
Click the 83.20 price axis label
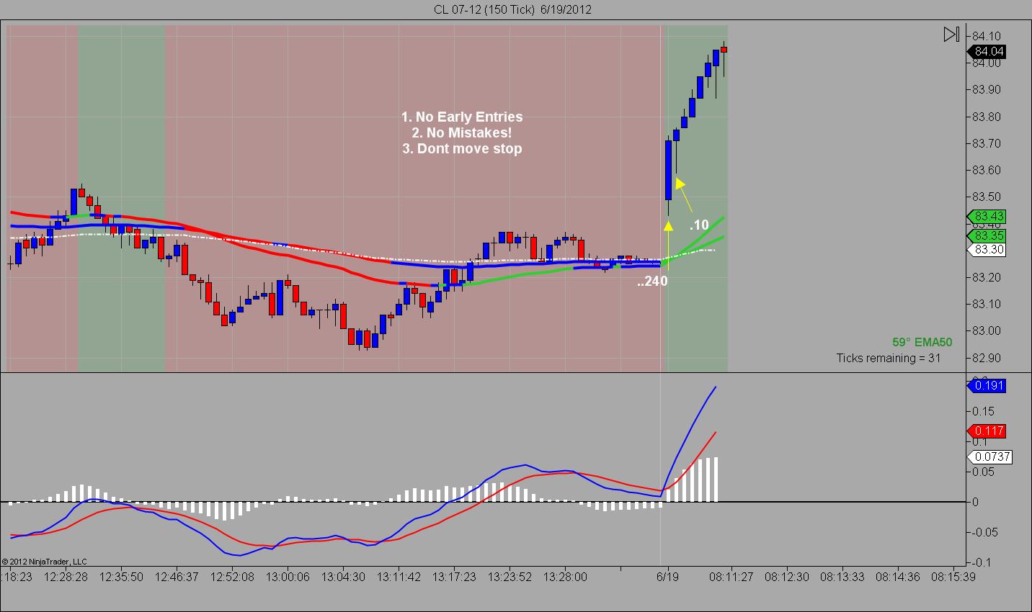[986, 277]
